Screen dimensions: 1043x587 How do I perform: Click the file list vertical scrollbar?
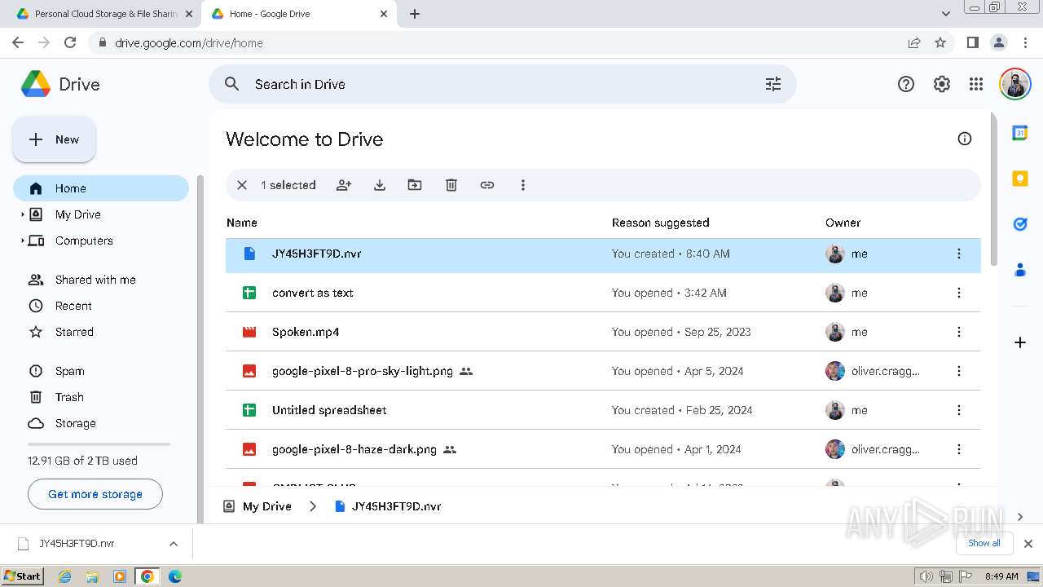(993, 189)
